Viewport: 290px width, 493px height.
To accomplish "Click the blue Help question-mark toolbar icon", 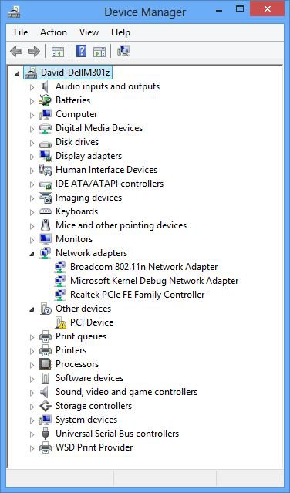I will (x=82, y=51).
